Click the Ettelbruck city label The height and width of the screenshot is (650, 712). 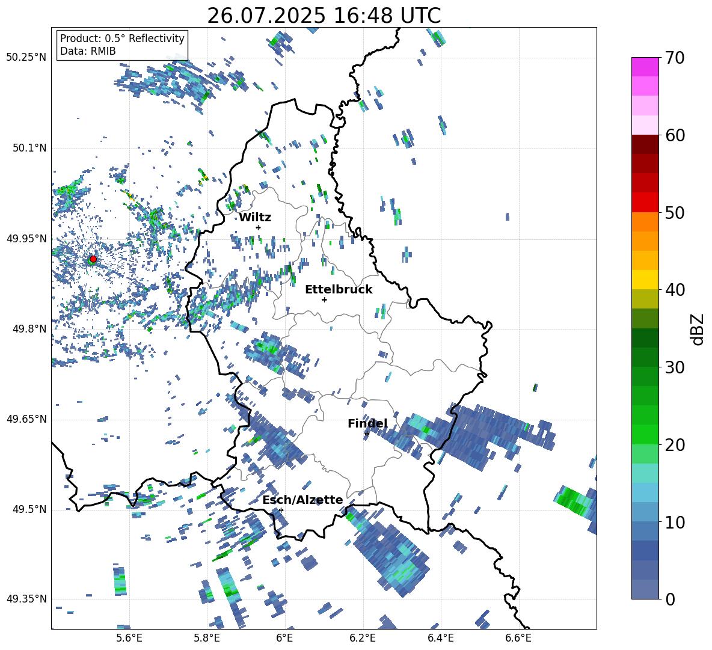339,290
